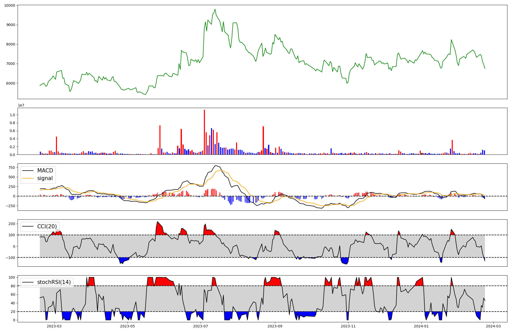Click the 2023-05 x-axis date label
Screen dimensions: 511x332
click(x=127, y=326)
